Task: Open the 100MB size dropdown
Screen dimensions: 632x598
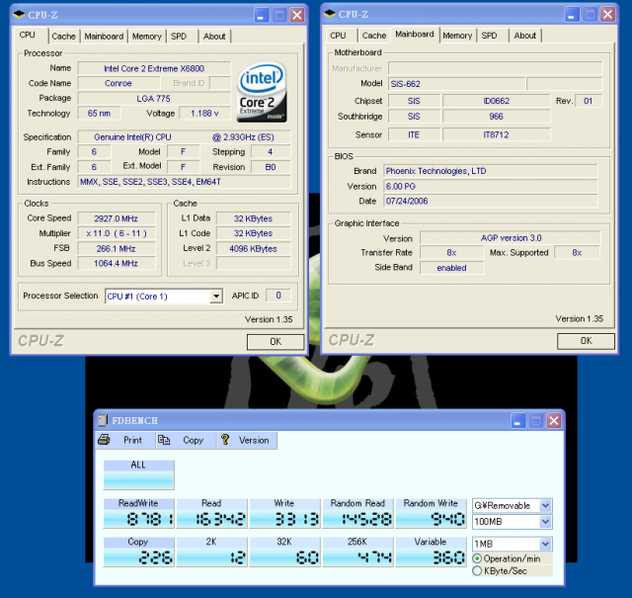Action: [x=545, y=521]
